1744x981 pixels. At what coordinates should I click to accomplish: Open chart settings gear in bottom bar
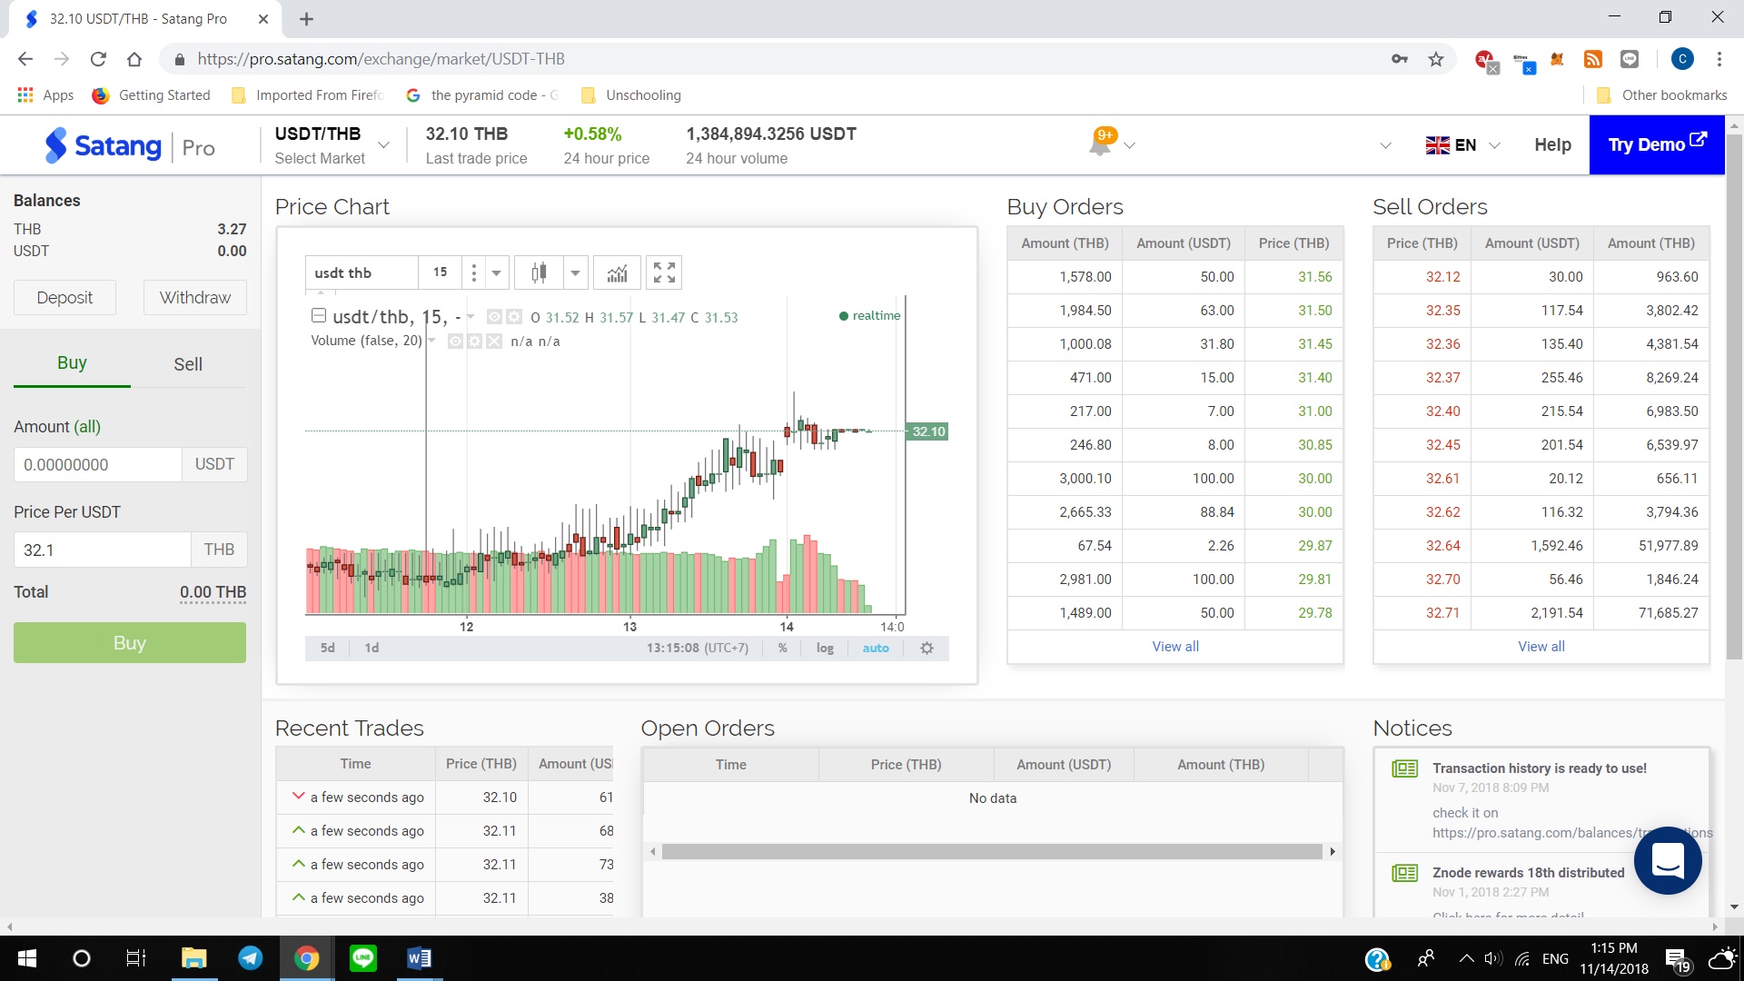[926, 648]
